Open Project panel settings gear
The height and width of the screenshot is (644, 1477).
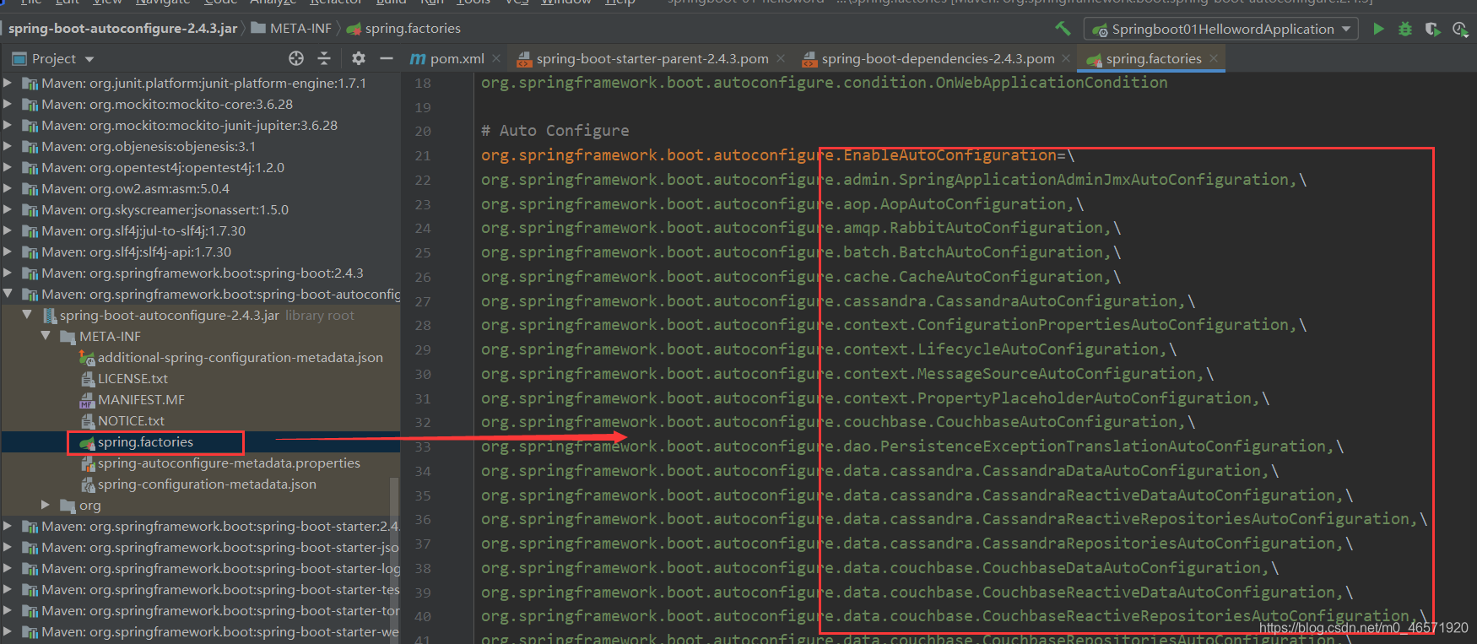(359, 58)
